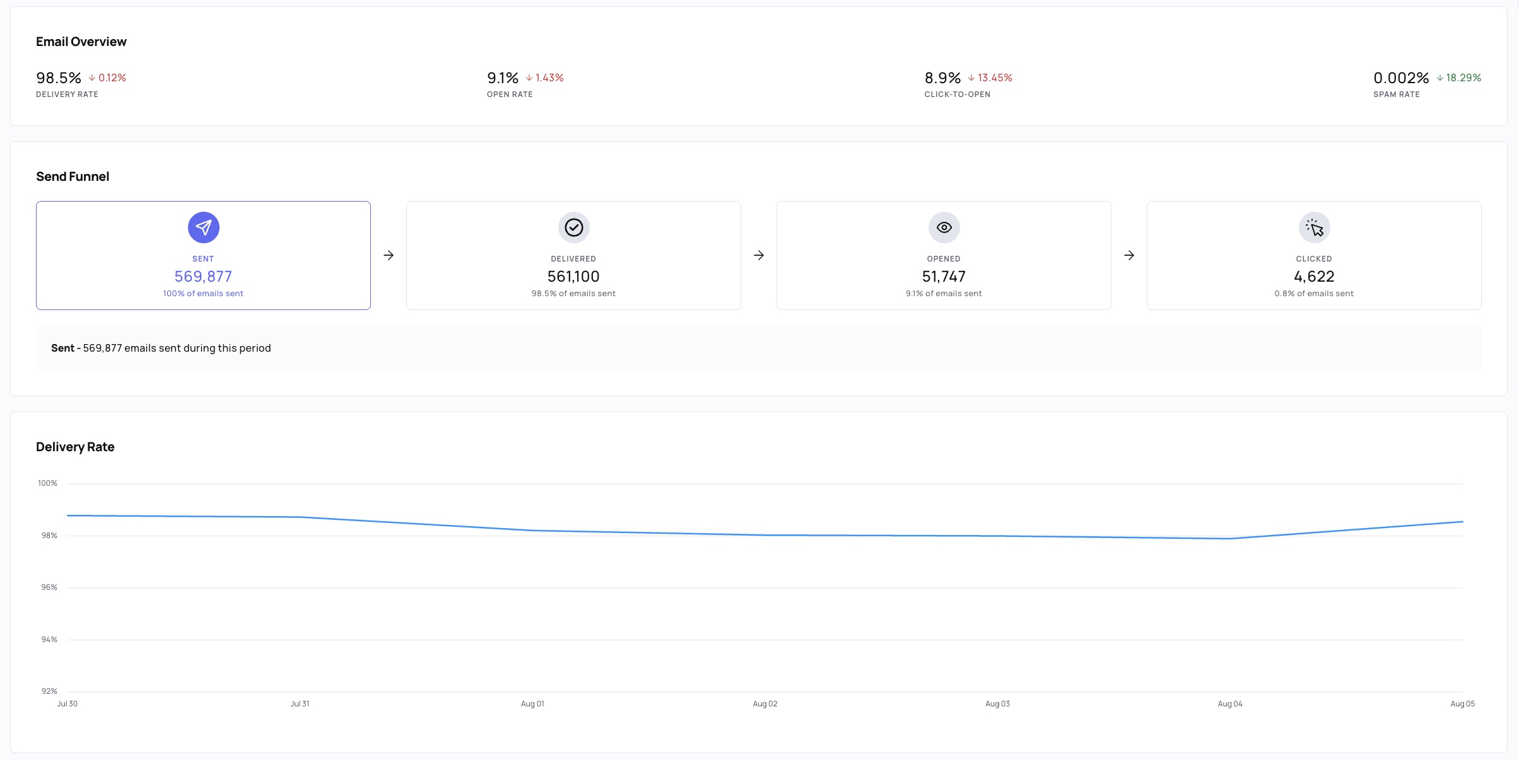The width and height of the screenshot is (1519, 760).
Task: Click the 8.9% click-to-open value
Action: pos(942,78)
